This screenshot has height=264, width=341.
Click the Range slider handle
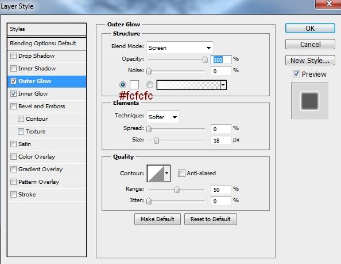(x=177, y=190)
